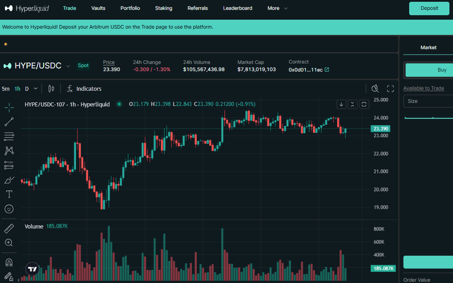Click the Hyperliquid logo

27,9
